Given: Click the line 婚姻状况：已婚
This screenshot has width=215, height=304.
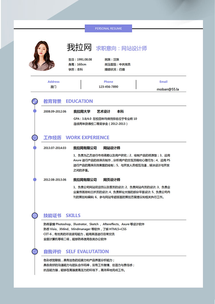Looking at the screenshot, I should click(x=115, y=70).
